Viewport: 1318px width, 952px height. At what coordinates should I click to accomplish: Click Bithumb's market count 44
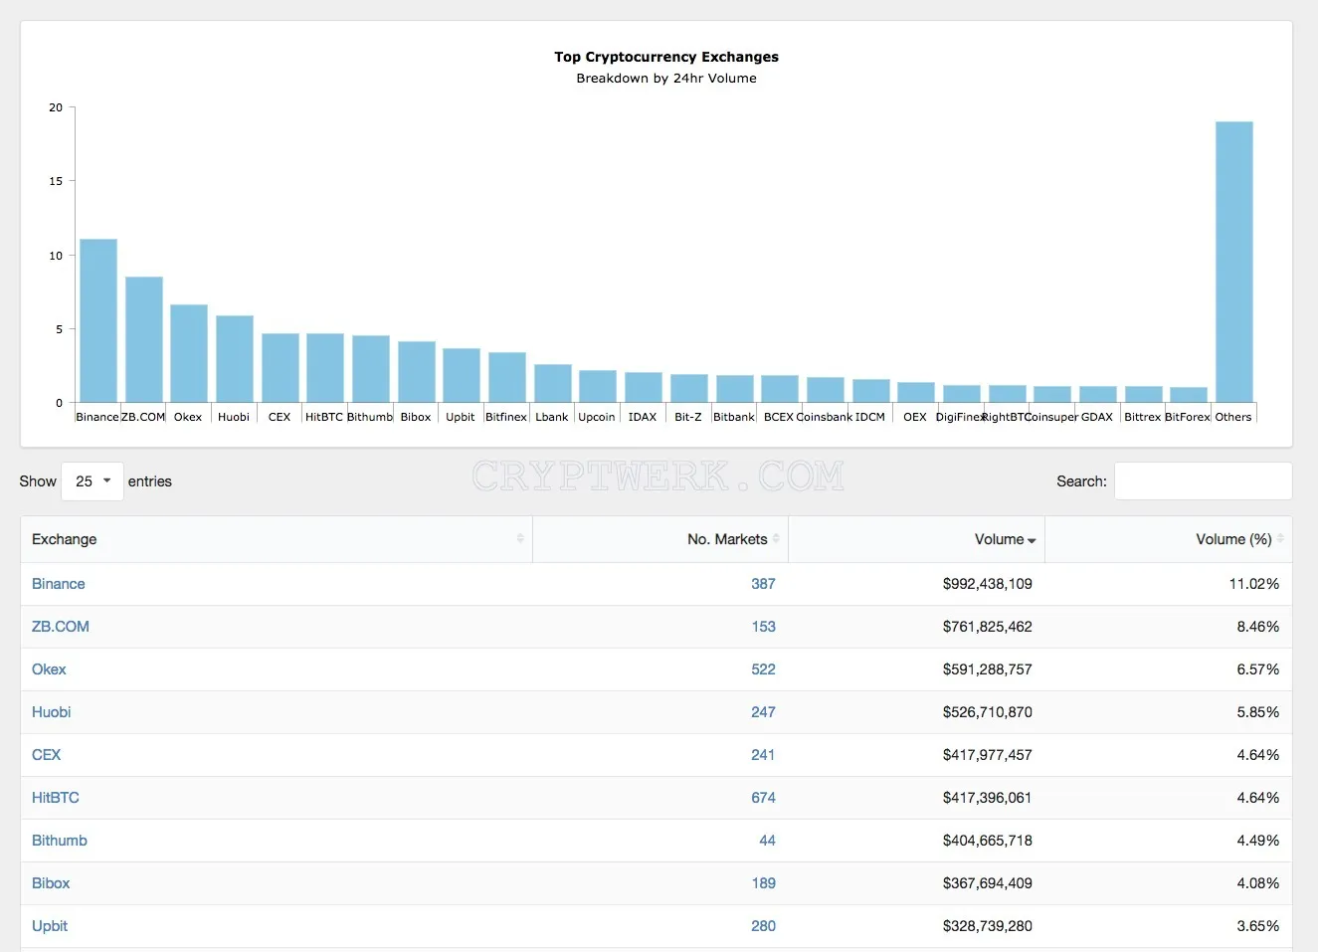767,841
